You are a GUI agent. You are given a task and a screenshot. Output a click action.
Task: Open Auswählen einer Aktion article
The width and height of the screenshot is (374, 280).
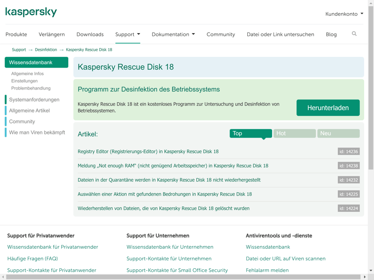pyautogui.click(x=165, y=194)
